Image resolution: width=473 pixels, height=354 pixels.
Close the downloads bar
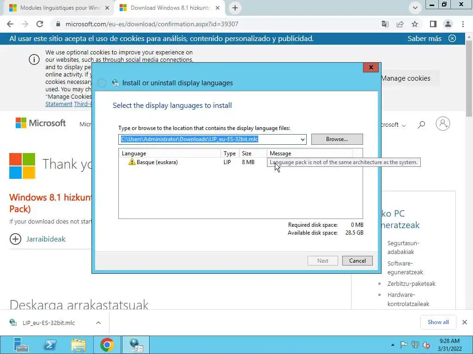[x=465, y=322]
